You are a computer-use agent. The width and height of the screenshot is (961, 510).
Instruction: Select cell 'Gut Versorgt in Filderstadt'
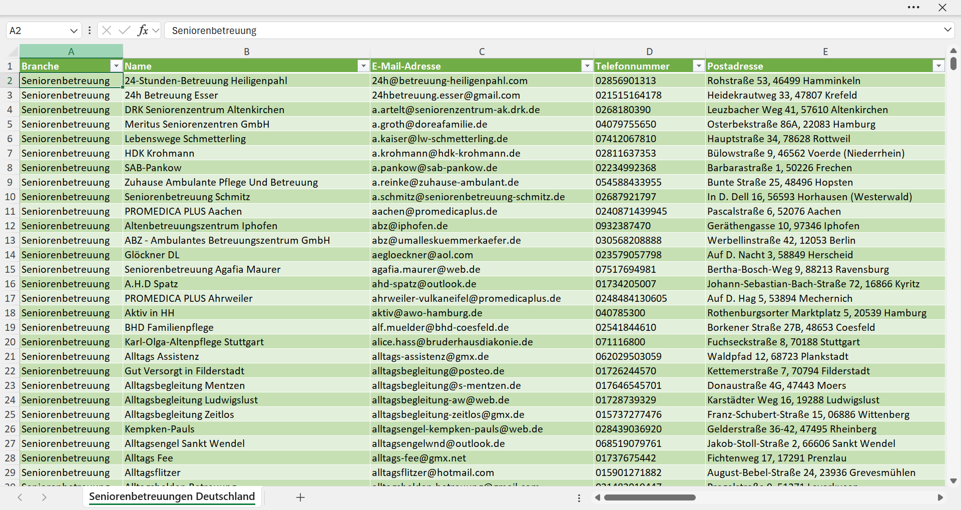coord(247,371)
